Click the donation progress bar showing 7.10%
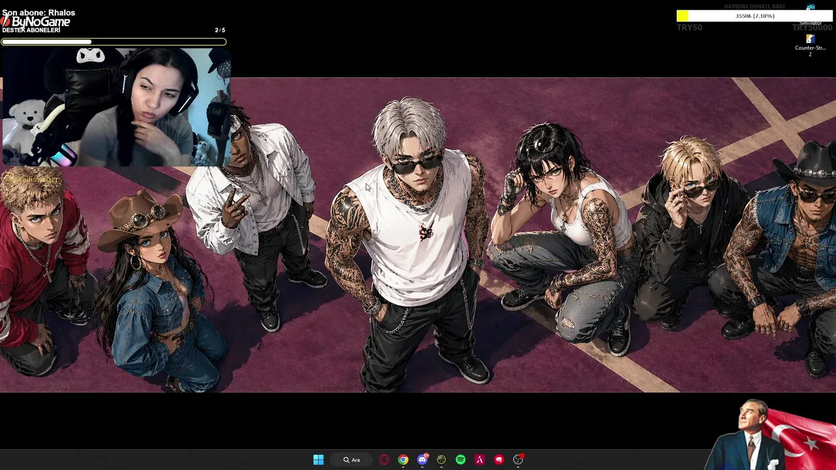Image resolution: width=836 pixels, height=470 pixels. (x=754, y=16)
